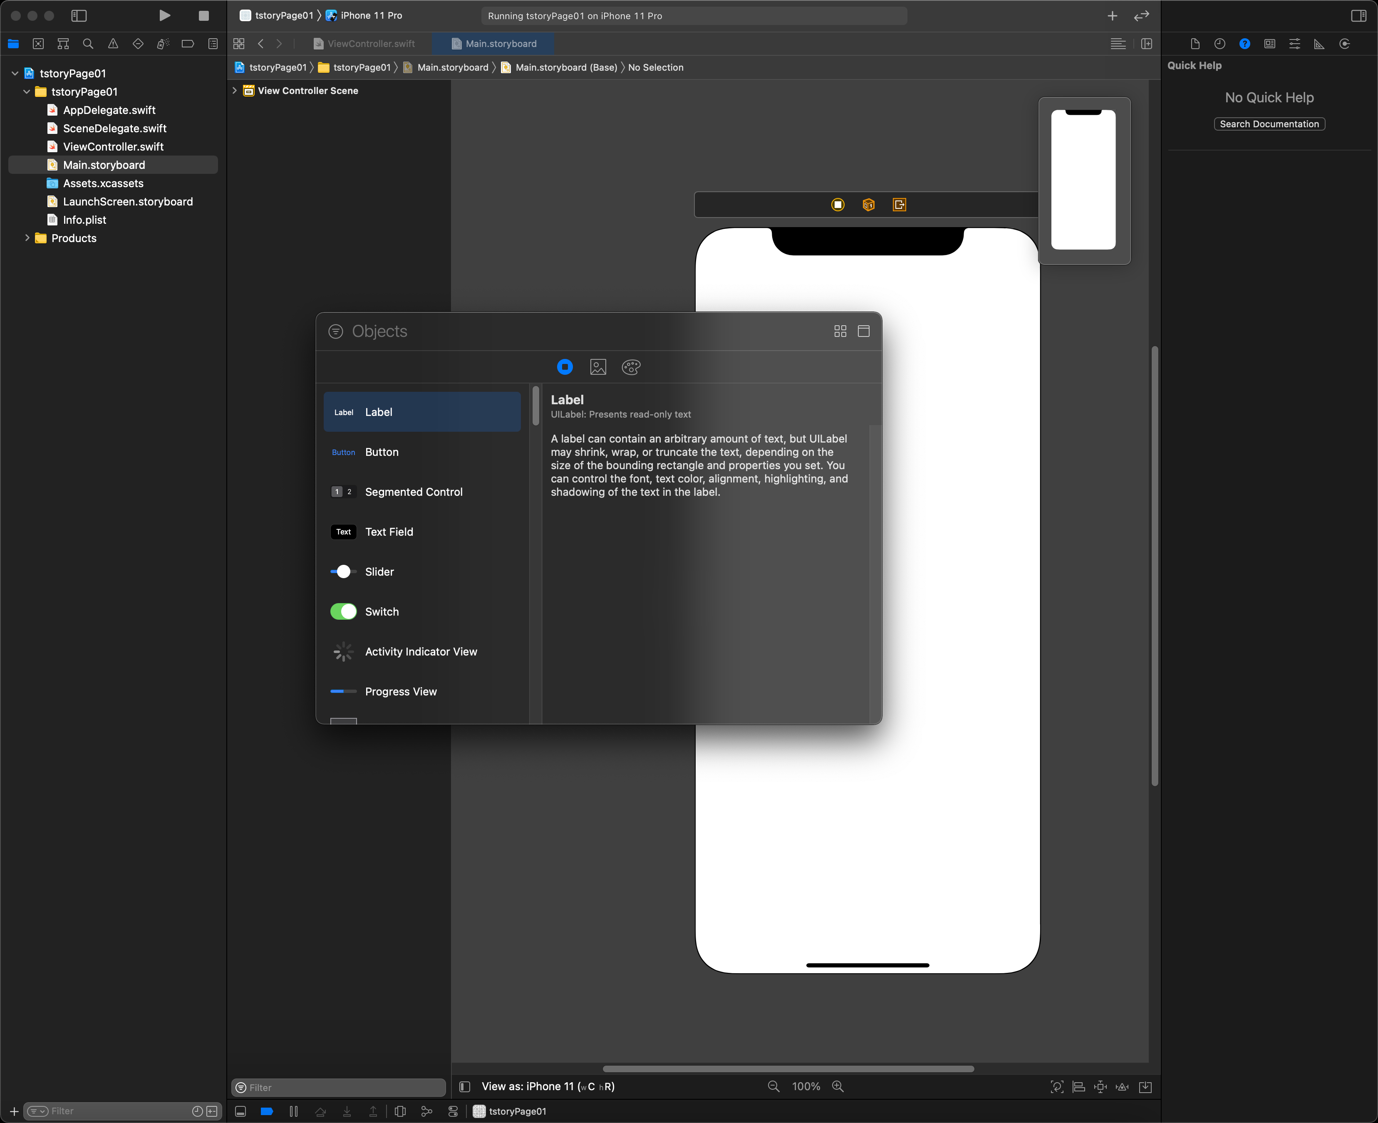This screenshot has height=1123, width=1378.
Task: Open the Size inspector ruler icon
Action: (x=1319, y=44)
